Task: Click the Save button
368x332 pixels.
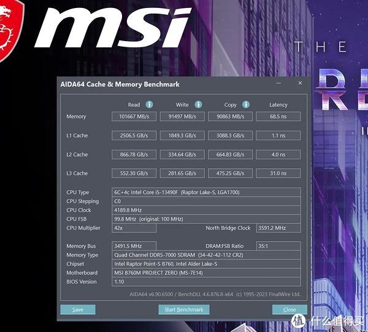Action: point(78,309)
